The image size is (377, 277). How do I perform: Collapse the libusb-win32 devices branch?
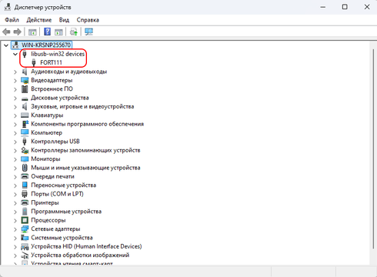tap(15, 54)
